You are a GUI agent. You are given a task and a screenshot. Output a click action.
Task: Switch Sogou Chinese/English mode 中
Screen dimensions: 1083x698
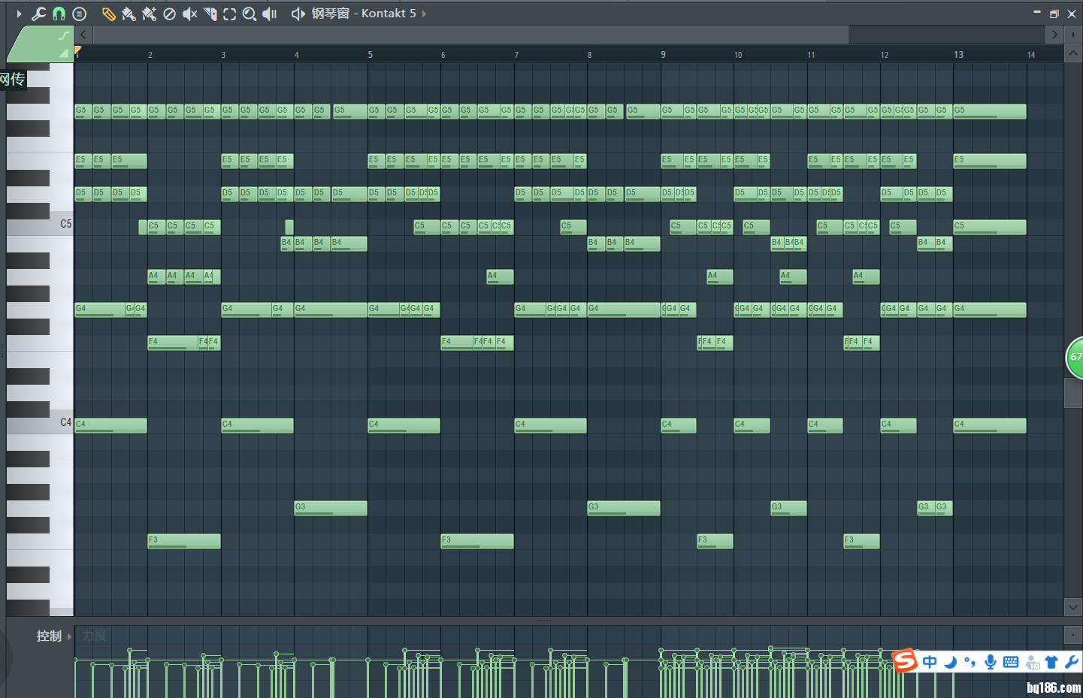pos(930,662)
